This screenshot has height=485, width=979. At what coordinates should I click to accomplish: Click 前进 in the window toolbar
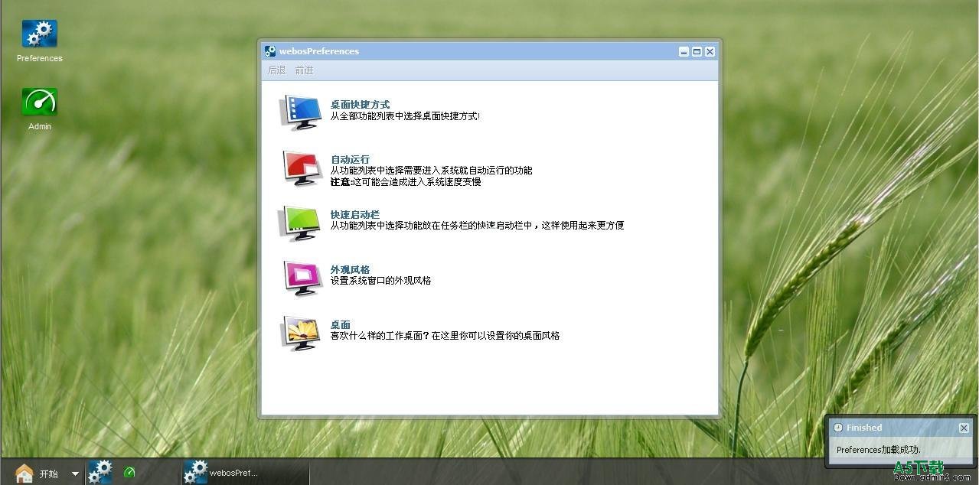304,70
